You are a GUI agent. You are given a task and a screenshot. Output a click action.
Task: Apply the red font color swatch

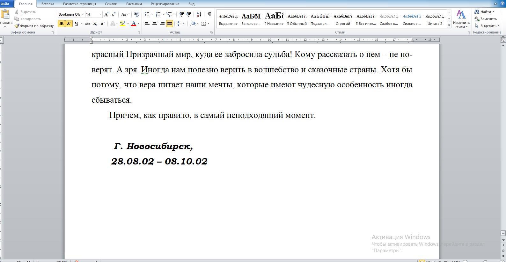pyautogui.click(x=134, y=24)
